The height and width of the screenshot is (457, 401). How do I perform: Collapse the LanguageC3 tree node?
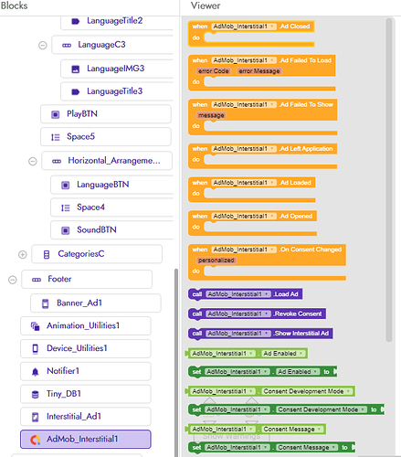pos(43,46)
